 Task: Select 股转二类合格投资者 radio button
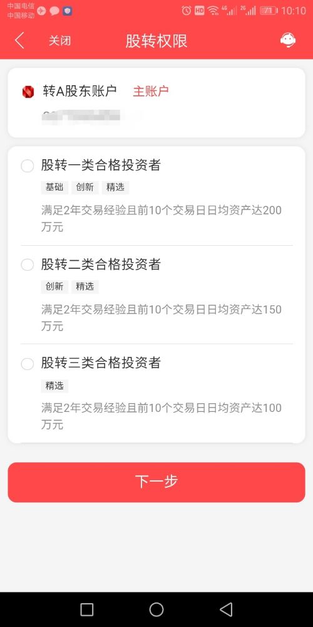click(27, 265)
